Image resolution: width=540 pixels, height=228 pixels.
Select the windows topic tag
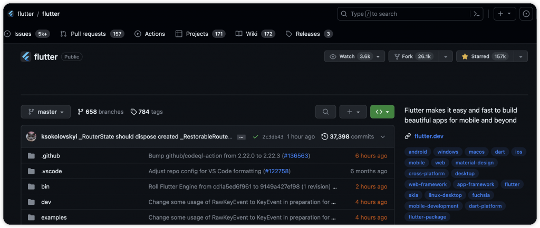(x=448, y=152)
